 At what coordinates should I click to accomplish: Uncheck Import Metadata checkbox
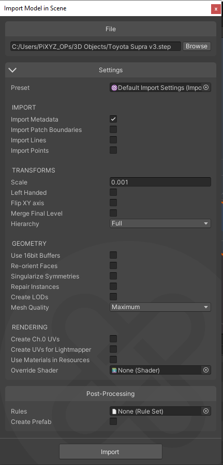pos(113,119)
